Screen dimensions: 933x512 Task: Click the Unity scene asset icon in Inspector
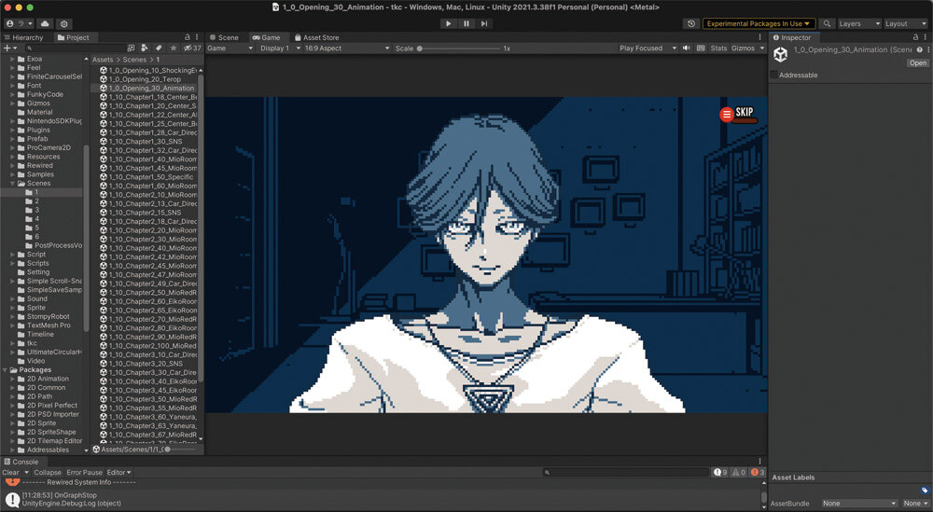tap(780, 55)
